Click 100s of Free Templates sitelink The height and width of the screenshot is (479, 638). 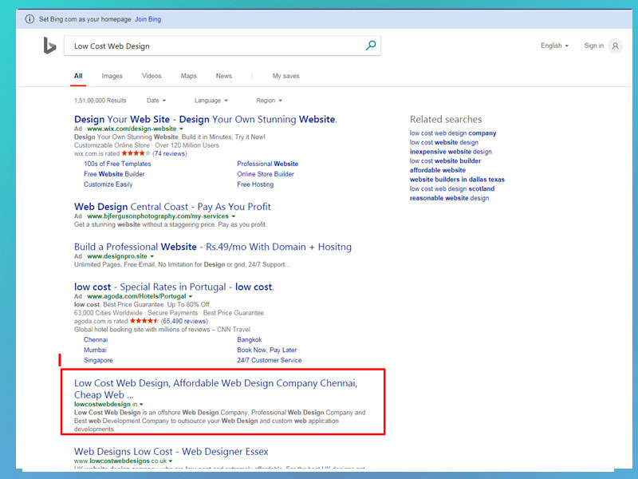pos(117,164)
